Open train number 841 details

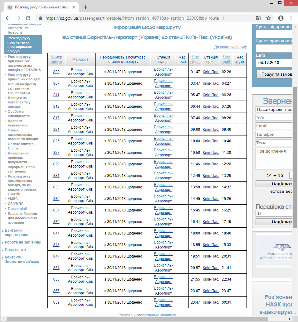pyautogui.click(x=56, y=233)
